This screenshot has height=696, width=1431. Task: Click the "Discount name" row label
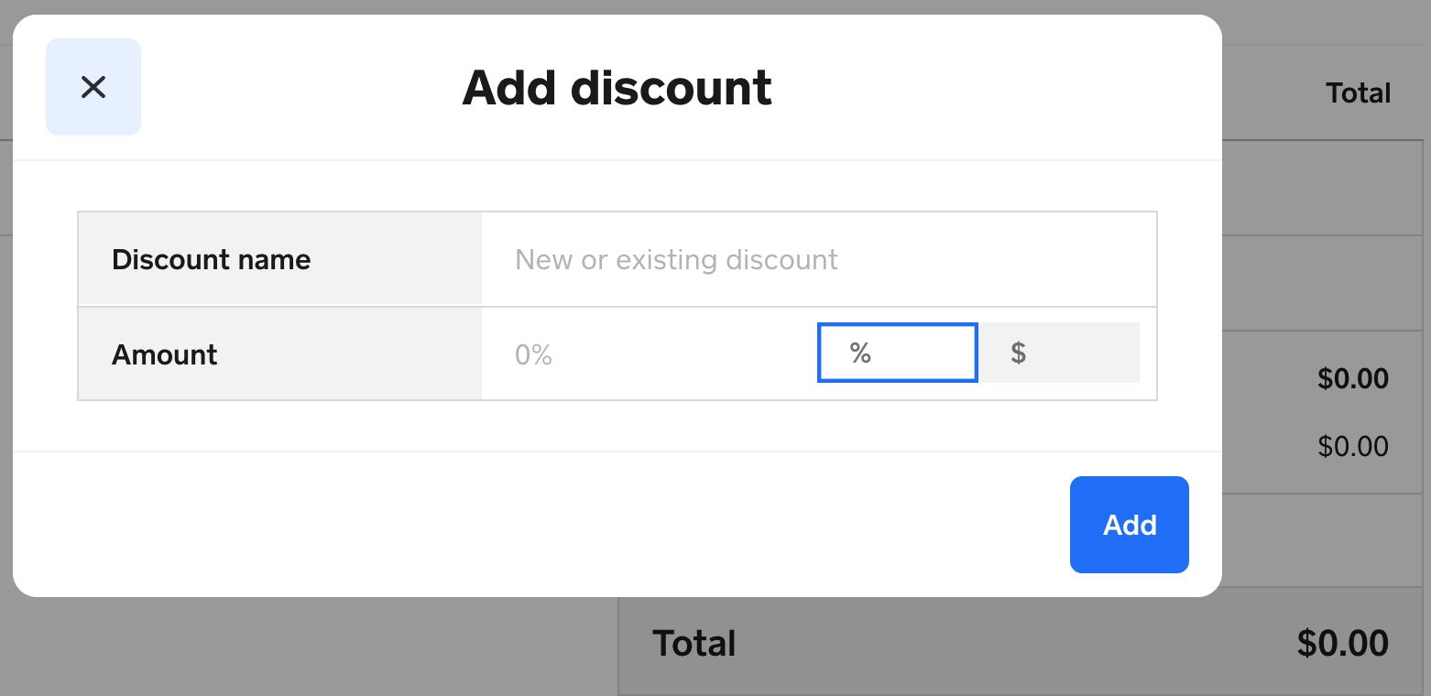tap(211, 259)
